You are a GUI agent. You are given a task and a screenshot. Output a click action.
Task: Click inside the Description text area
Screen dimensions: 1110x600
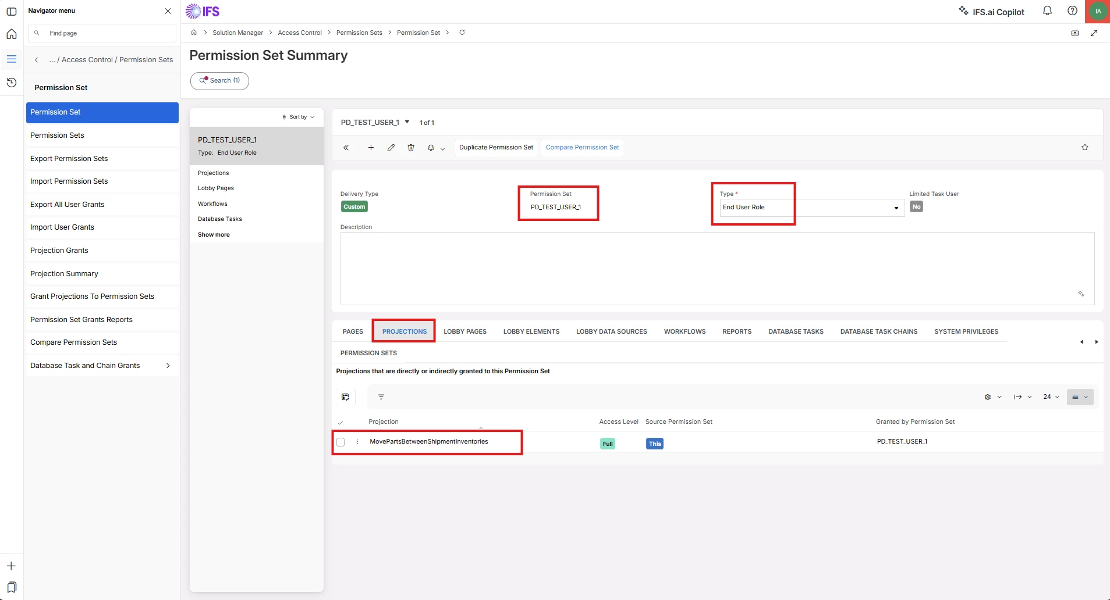coord(717,269)
